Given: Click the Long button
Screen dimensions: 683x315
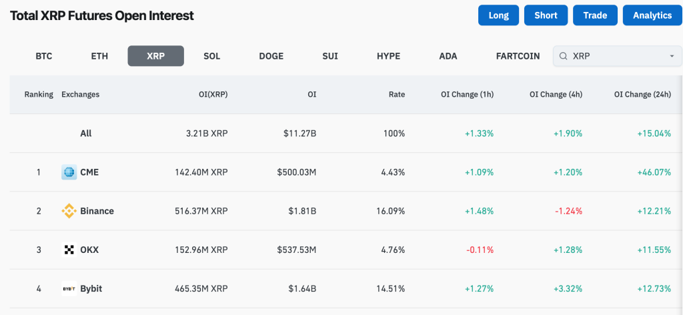Looking at the screenshot, I should tap(499, 15).
